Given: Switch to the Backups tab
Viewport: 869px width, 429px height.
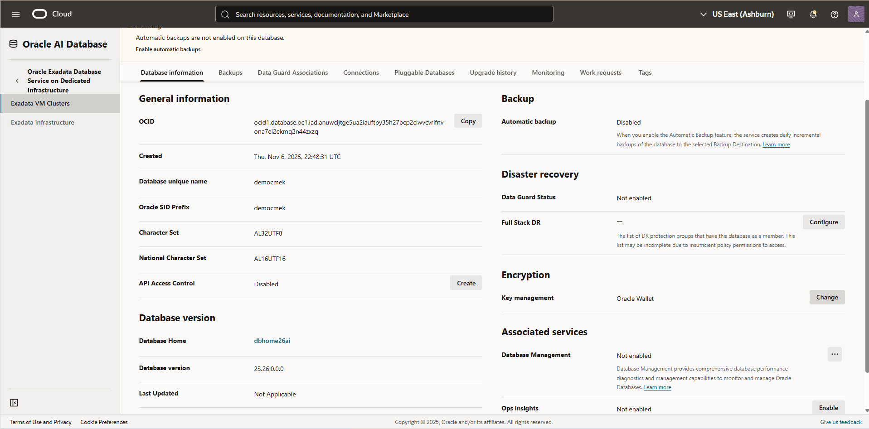Looking at the screenshot, I should coord(230,72).
